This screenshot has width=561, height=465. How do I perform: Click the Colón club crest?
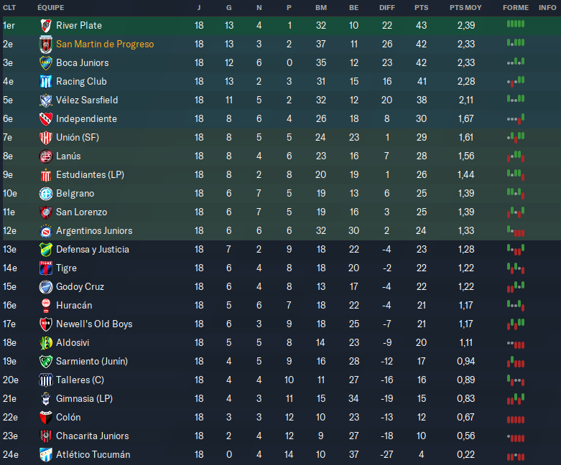(46, 417)
